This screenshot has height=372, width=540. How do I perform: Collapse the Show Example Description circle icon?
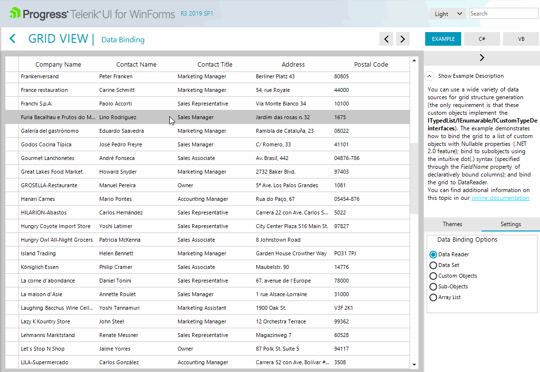click(x=429, y=76)
